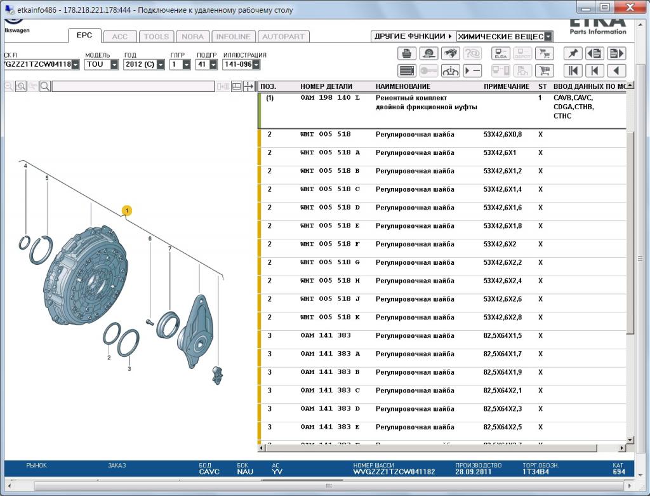
Task: Open the МОДЕЛЬ TOU dropdown
Action: pos(114,65)
